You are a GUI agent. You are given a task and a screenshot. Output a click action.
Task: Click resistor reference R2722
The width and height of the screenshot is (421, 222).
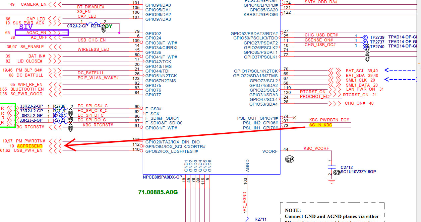59,120
